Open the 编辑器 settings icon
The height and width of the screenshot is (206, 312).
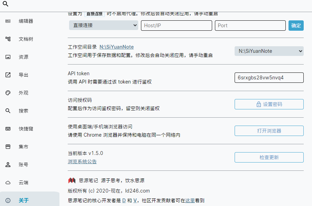[x=8, y=21]
